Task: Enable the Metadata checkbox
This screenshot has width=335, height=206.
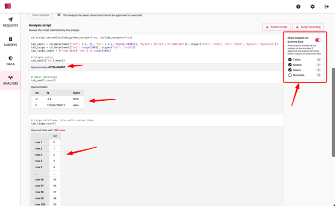Action: (x=290, y=75)
